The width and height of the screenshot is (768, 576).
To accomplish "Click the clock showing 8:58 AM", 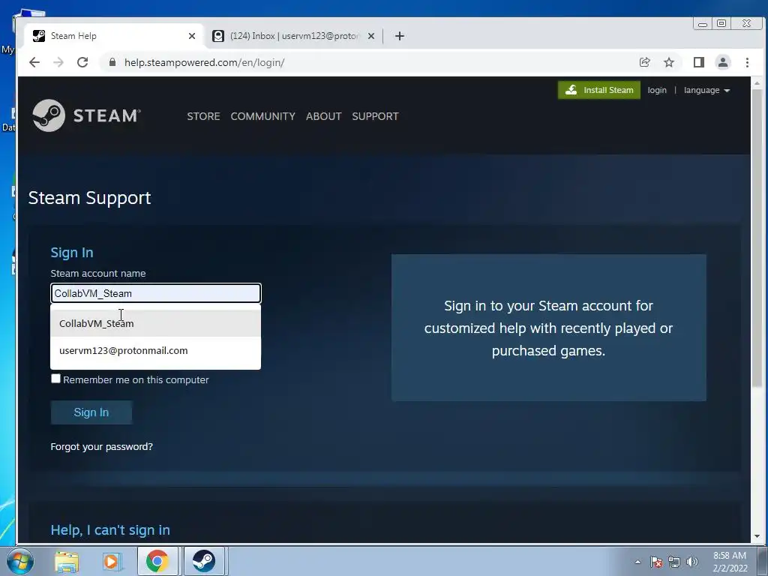I will pyautogui.click(x=730, y=561).
